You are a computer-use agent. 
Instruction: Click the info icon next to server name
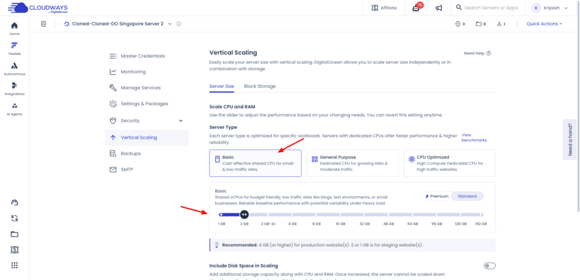(178, 24)
